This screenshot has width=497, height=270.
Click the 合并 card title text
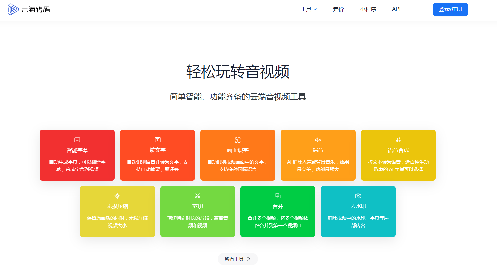point(278,206)
